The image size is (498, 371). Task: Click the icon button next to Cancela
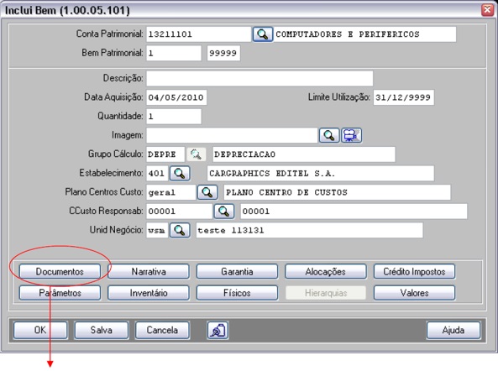(218, 331)
